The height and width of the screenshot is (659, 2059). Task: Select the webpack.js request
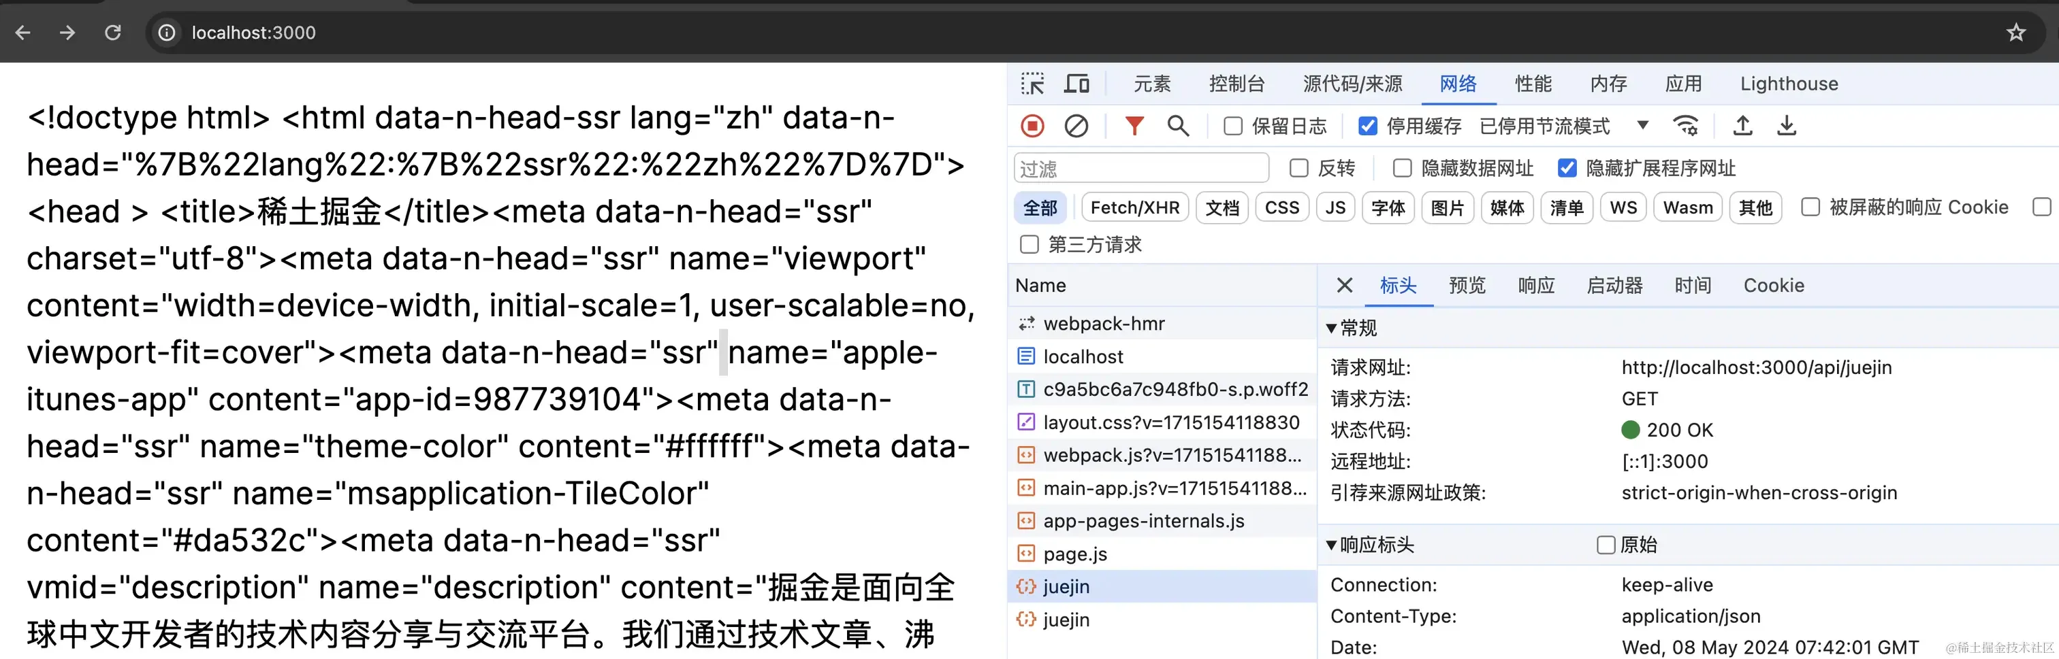click(x=1162, y=455)
